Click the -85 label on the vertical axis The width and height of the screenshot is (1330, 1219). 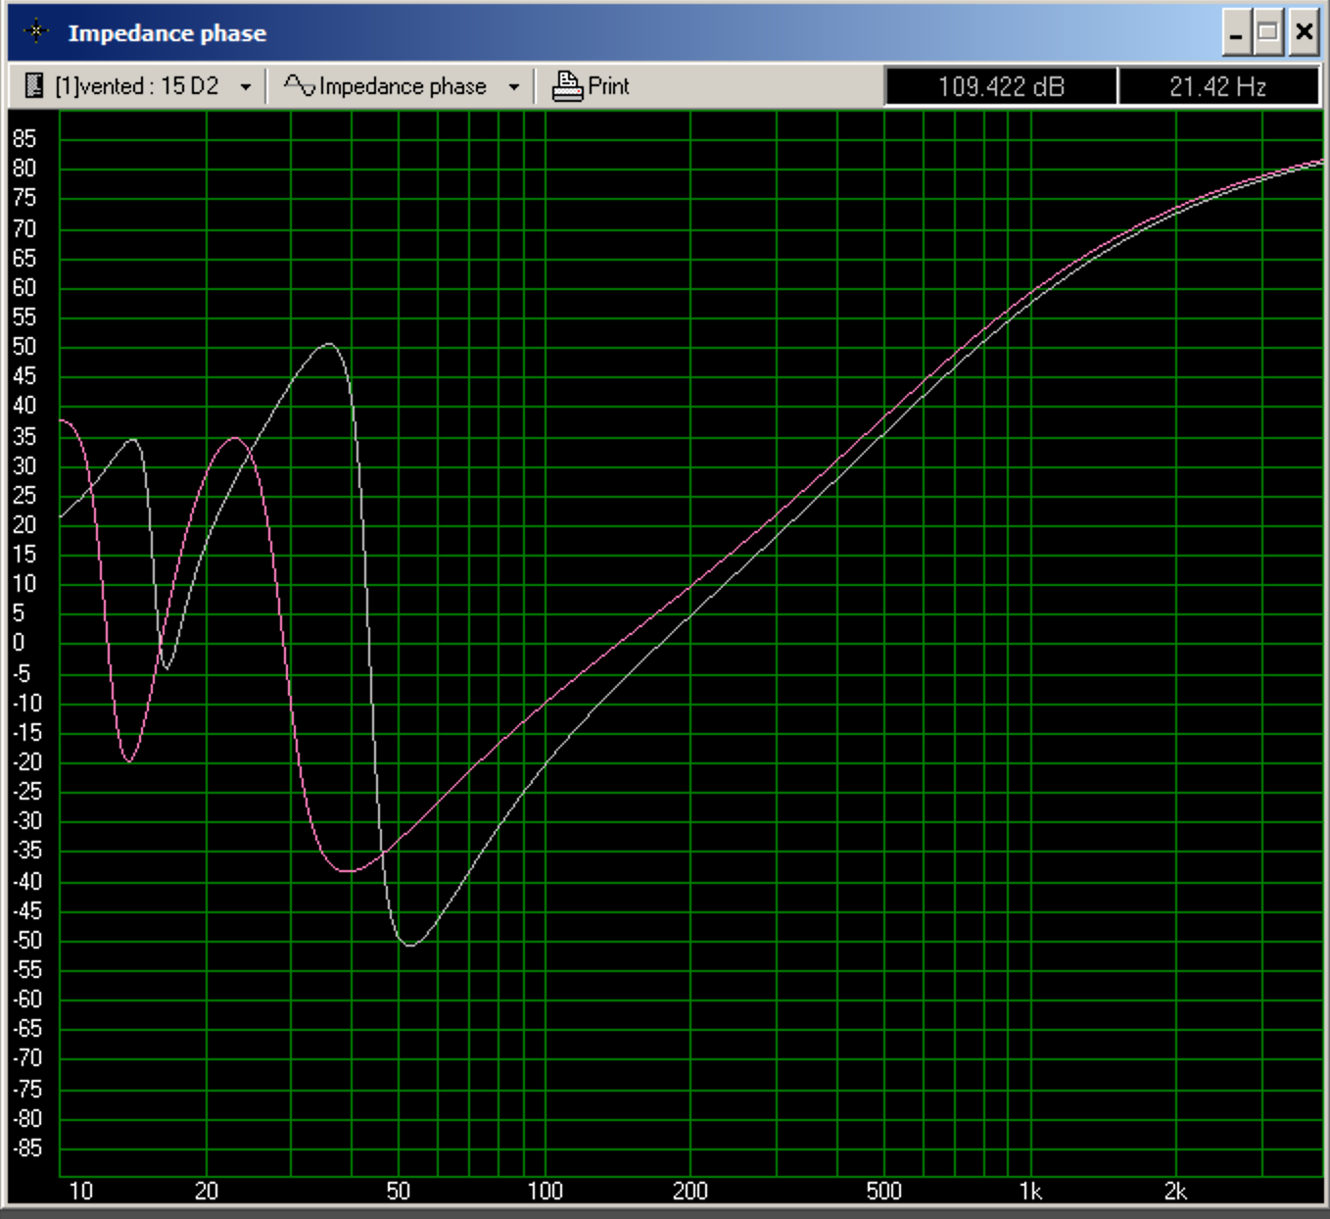27,1147
